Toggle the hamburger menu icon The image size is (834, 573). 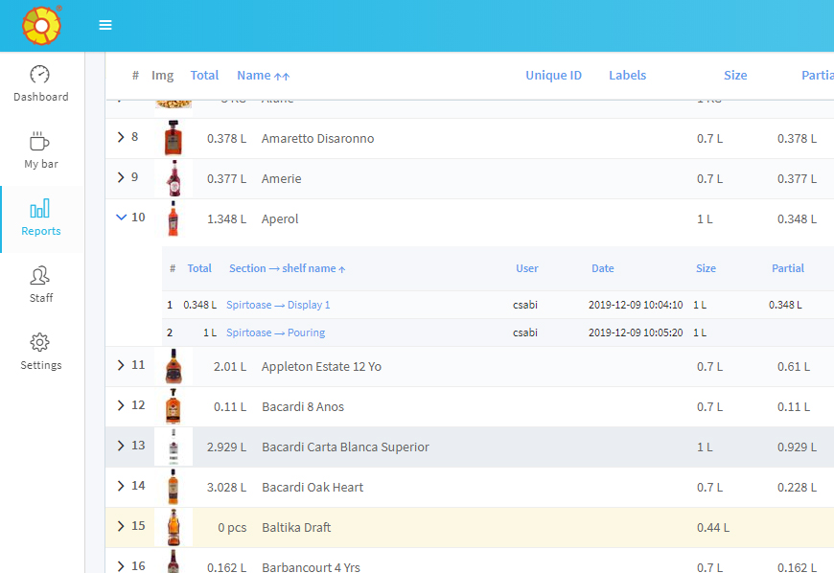pyautogui.click(x=105, y=25)
